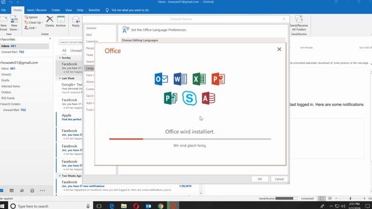The image size is (372, 209).
Task: Select Inbox 481 under Favorites
Action: [24, 46]
